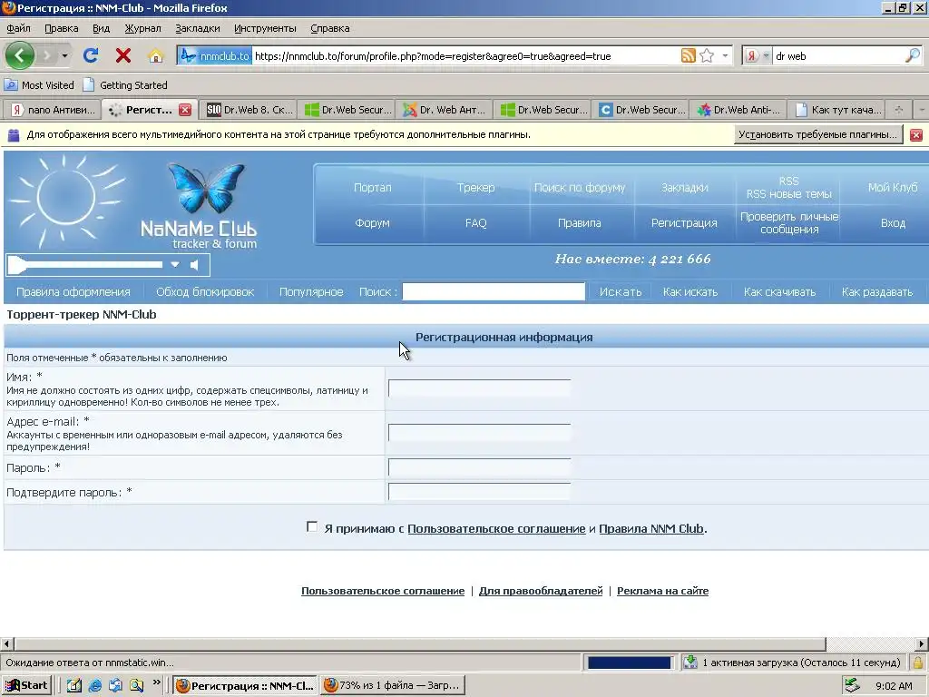Viewport: 929px width, 697px height.
Task: Close the Регист... tab
Action: 185,110
